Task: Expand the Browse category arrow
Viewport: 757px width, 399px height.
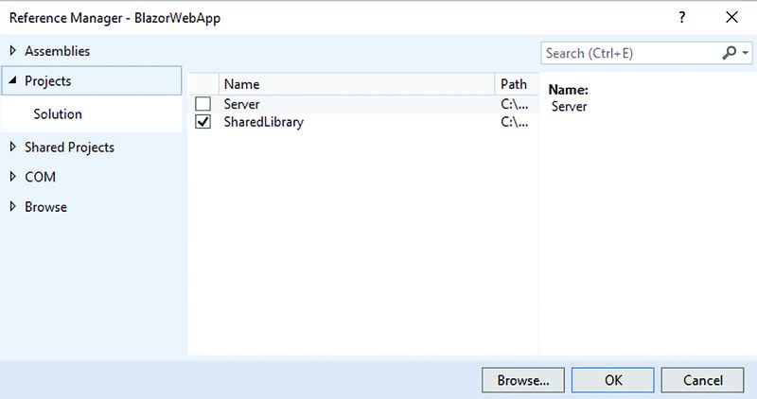Action: tap(13, 206)
